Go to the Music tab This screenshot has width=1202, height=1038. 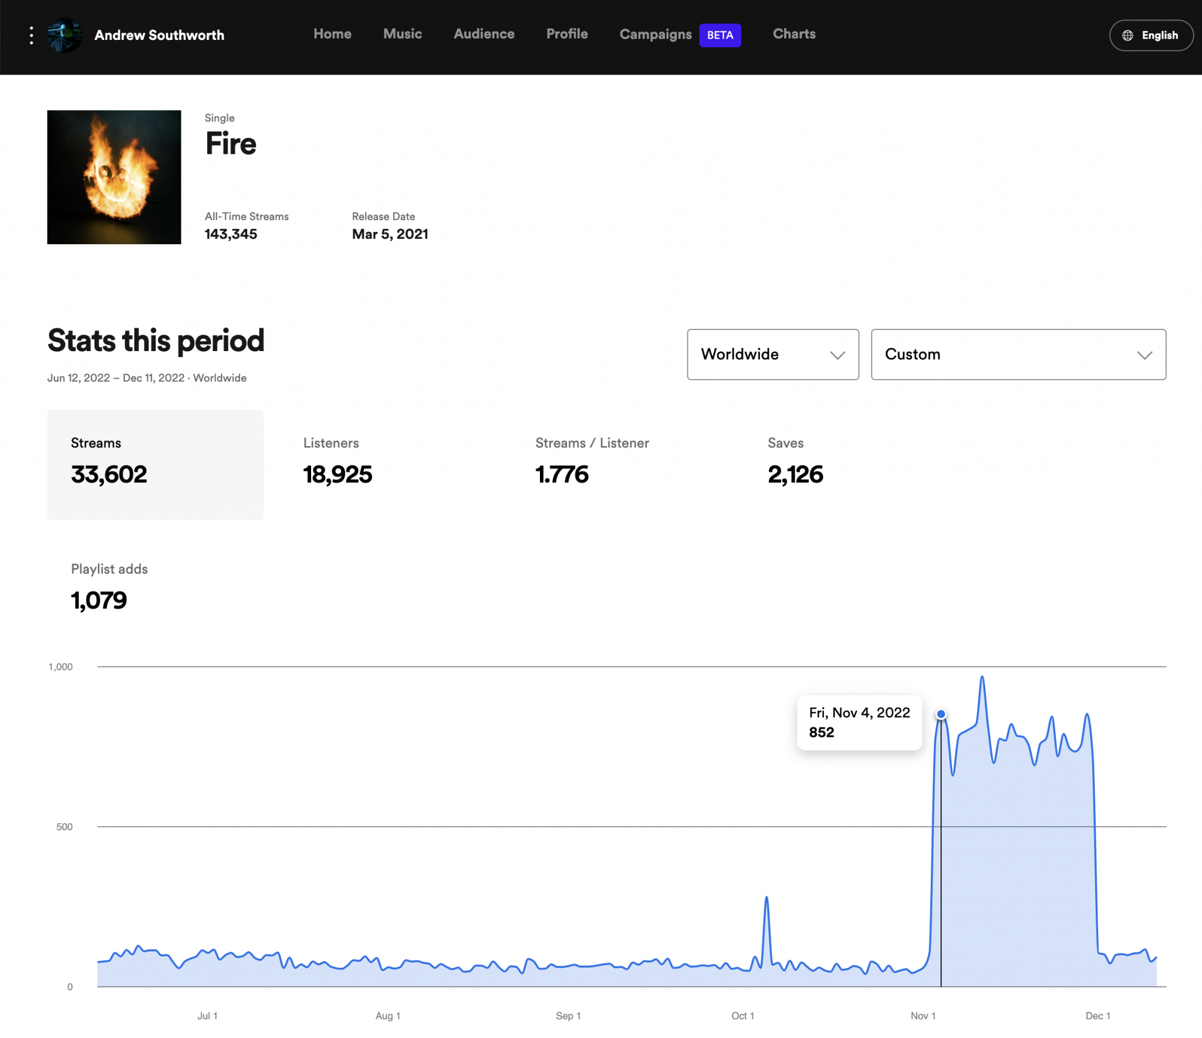click(403, 34)
